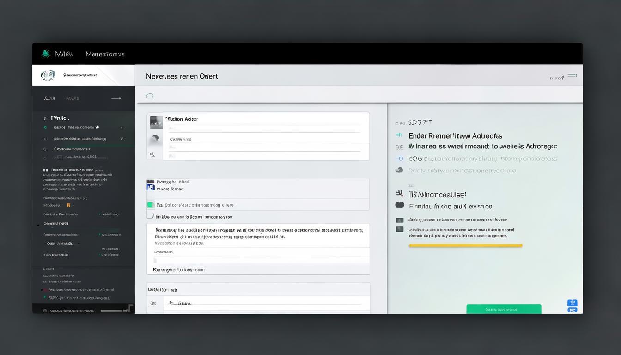Click the dark cloud icon next to Fmrutou
This screenshot has width=621, height=355.
400,205
